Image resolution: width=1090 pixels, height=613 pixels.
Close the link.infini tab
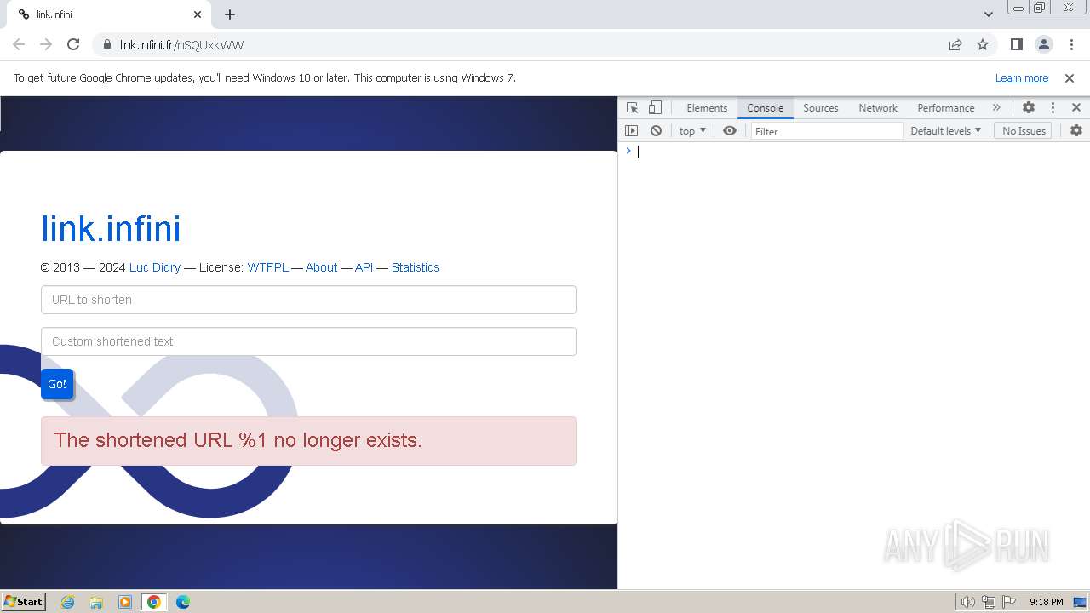tap(198, 14)
